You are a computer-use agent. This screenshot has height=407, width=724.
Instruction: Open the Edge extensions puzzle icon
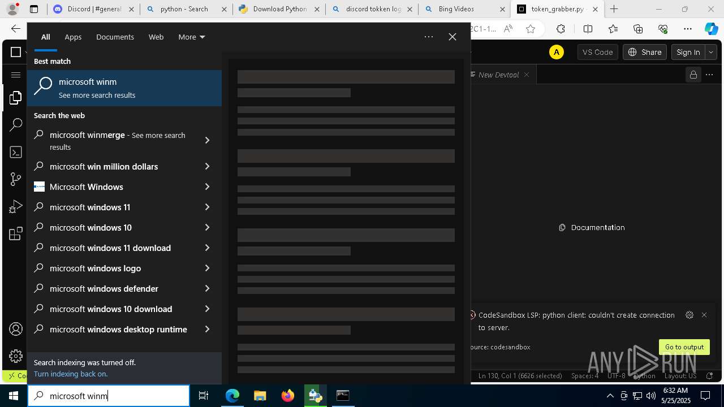(561, 29)
